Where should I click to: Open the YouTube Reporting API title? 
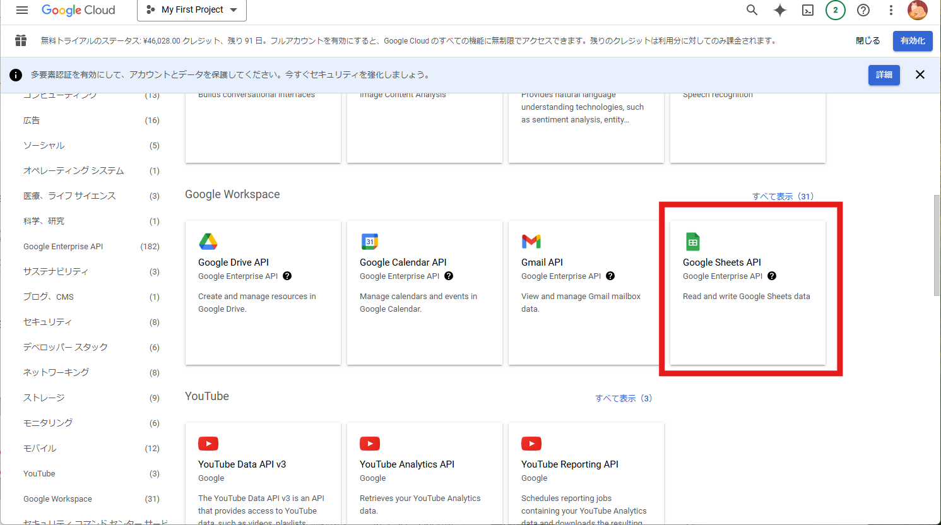(x=570, y=464)
